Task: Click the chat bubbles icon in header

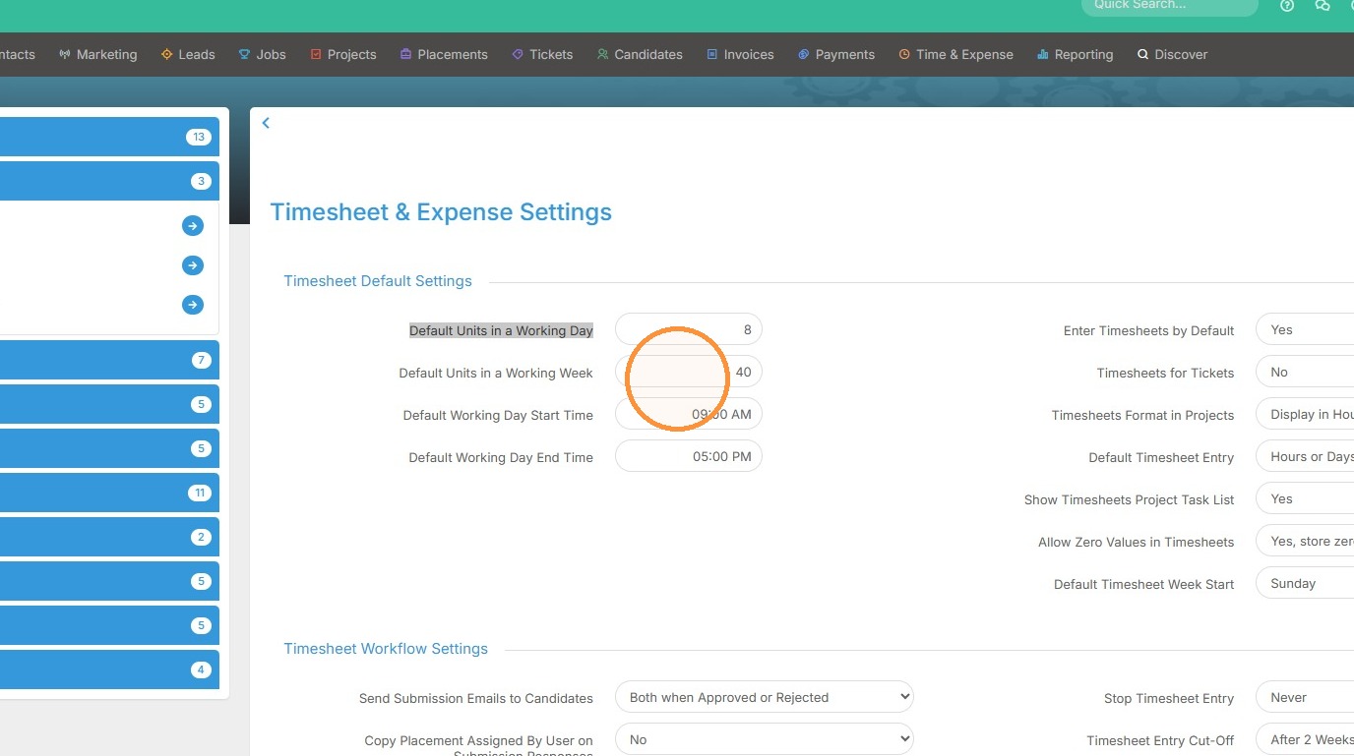Action: 1323,5
